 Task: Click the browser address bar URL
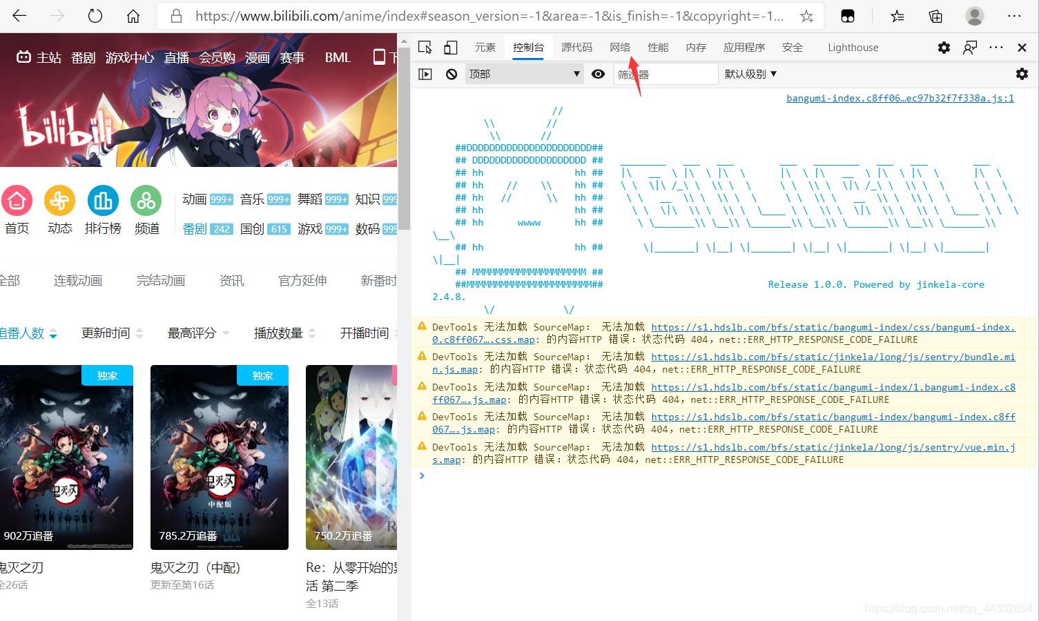(489, 16)
